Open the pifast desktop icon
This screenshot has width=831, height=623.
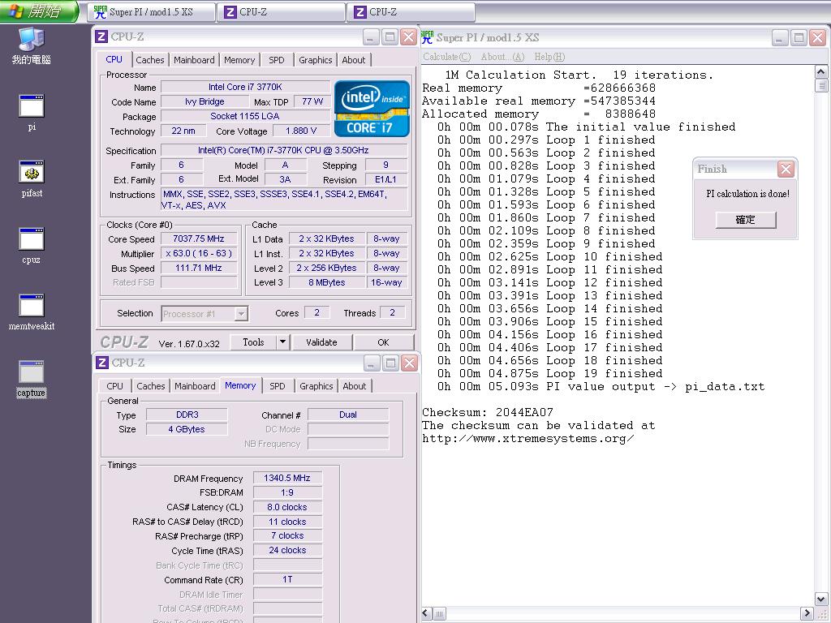coord(32,173)
